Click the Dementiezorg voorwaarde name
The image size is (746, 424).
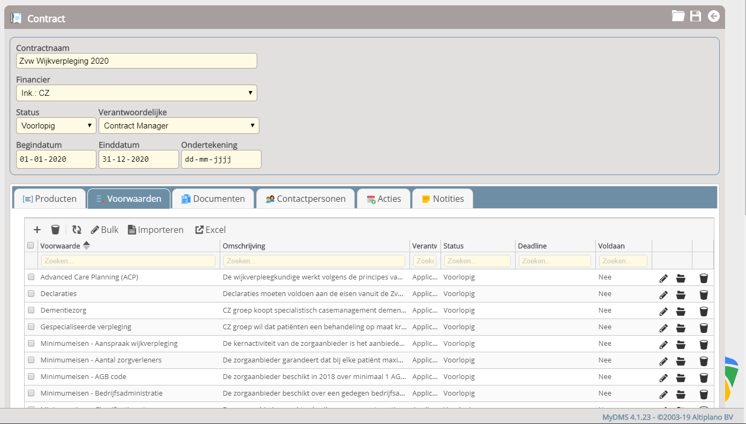(63, 310)
